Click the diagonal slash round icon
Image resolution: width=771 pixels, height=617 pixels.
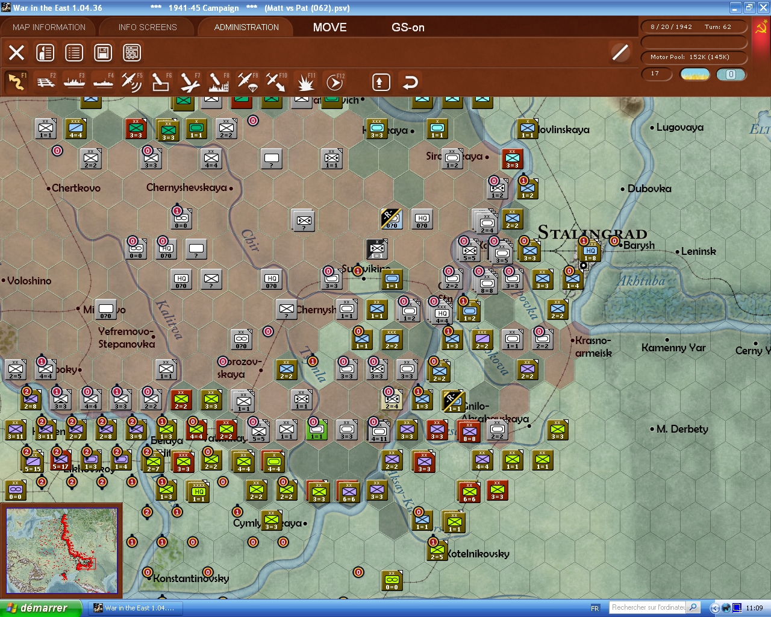(x=620, y=52)
